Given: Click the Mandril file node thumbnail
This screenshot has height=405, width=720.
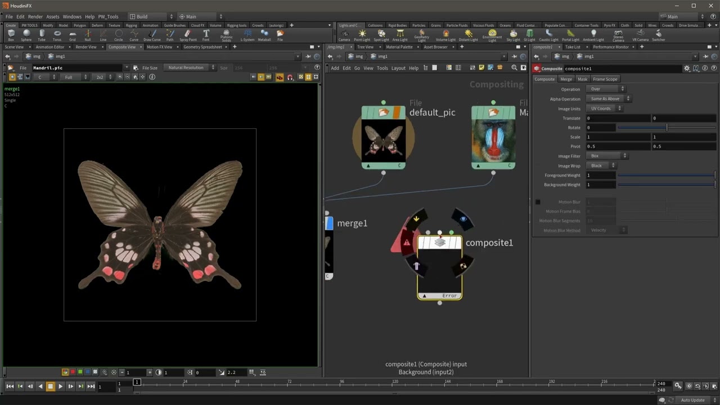Looking at the screenshot, I should click(493, 141).
